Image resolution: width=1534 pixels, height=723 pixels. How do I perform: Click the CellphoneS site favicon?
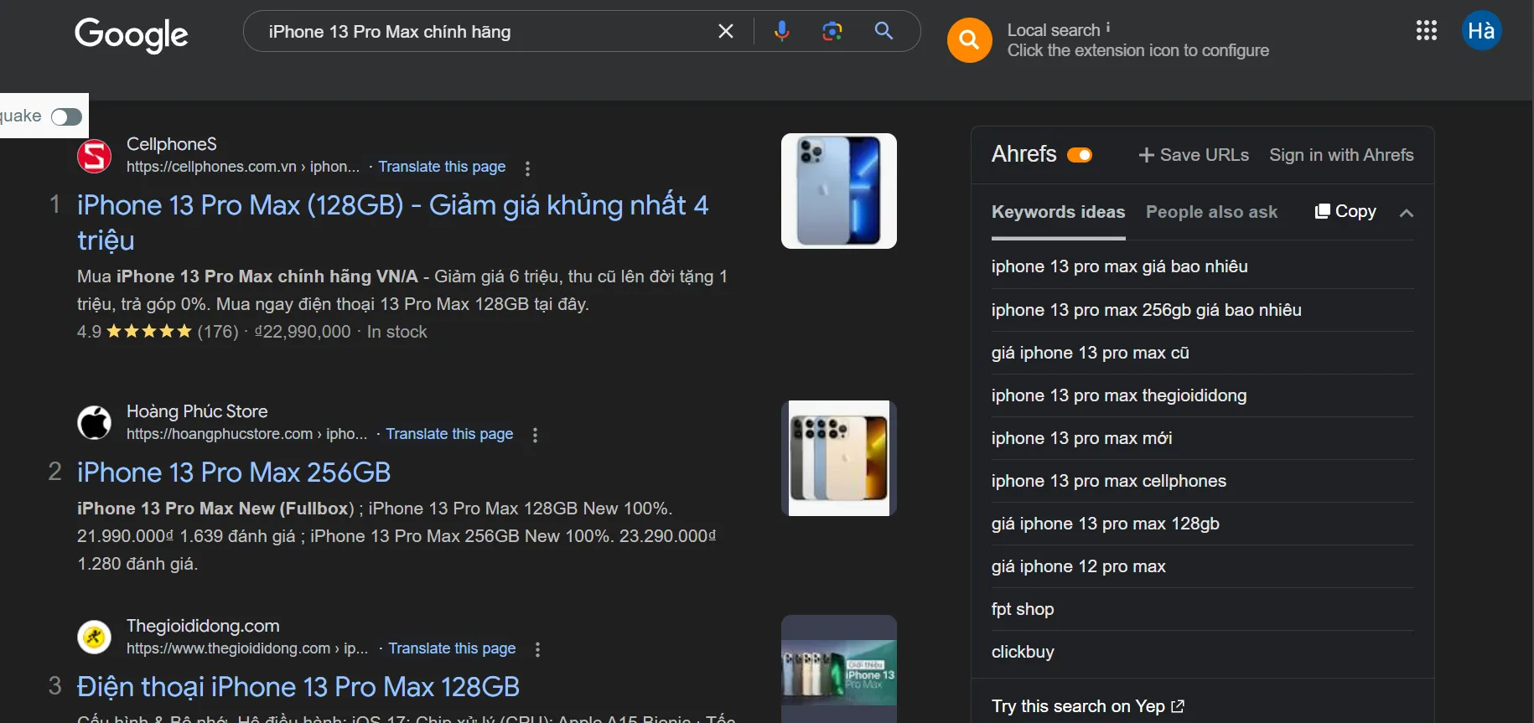[x=95, y=156]
